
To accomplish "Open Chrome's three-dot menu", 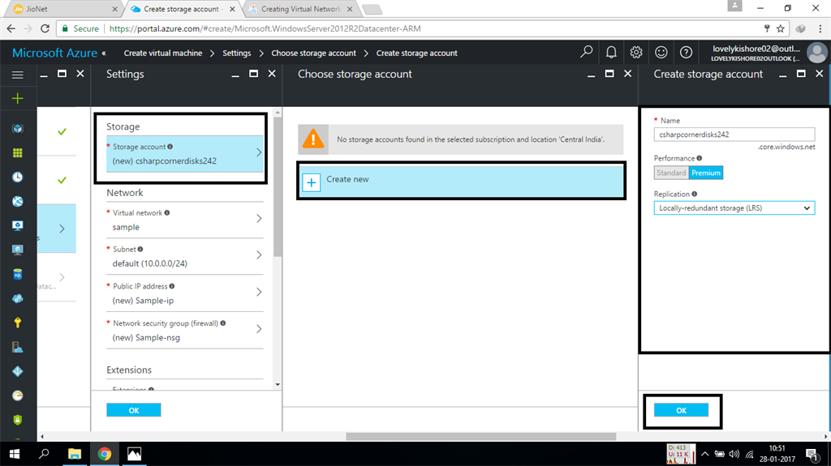I will pyautogui.click(x=820, y=28).
